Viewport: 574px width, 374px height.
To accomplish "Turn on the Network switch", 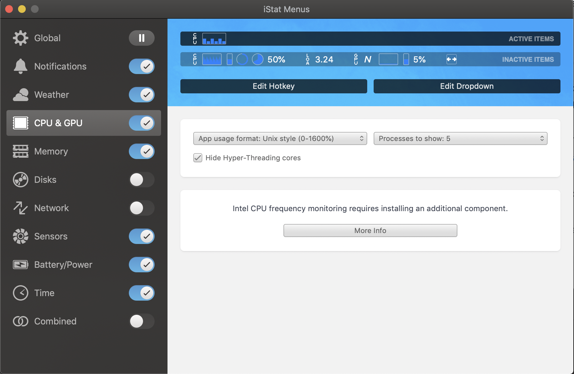I will click(x=142, y=208).
